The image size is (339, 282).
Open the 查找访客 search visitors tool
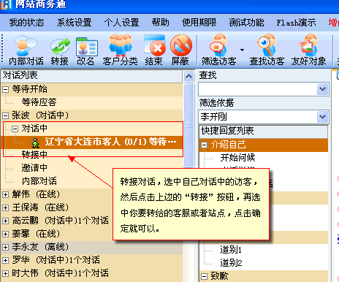click(267, 50)
